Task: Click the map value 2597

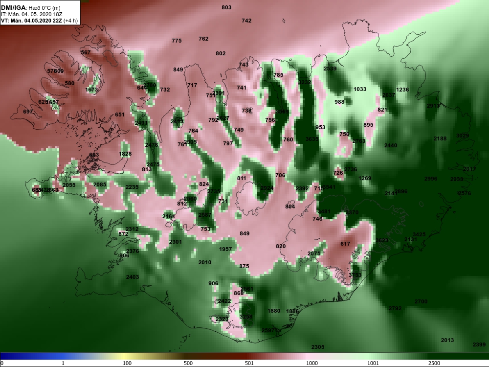Action: click(x=267, y=330)
